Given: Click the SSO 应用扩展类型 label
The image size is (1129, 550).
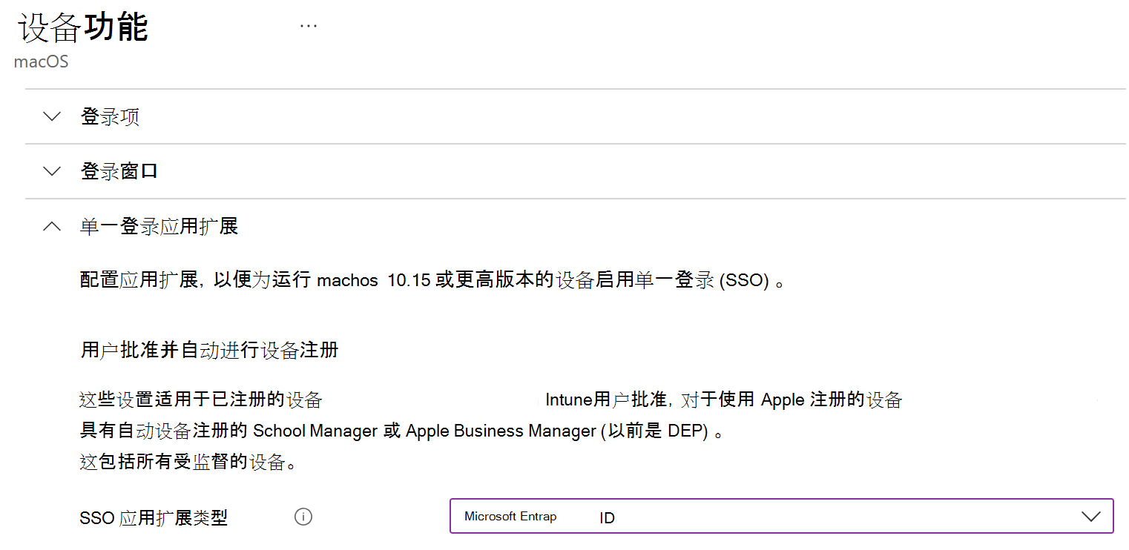Looking at the screenshot, I should click(x=154, y=517).
